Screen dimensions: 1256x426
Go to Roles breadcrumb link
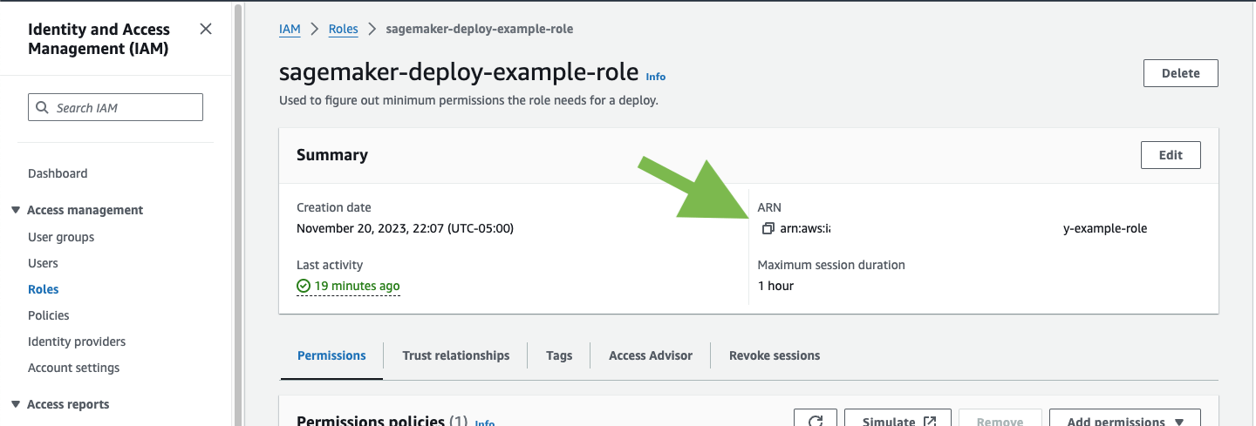[344, 29]
